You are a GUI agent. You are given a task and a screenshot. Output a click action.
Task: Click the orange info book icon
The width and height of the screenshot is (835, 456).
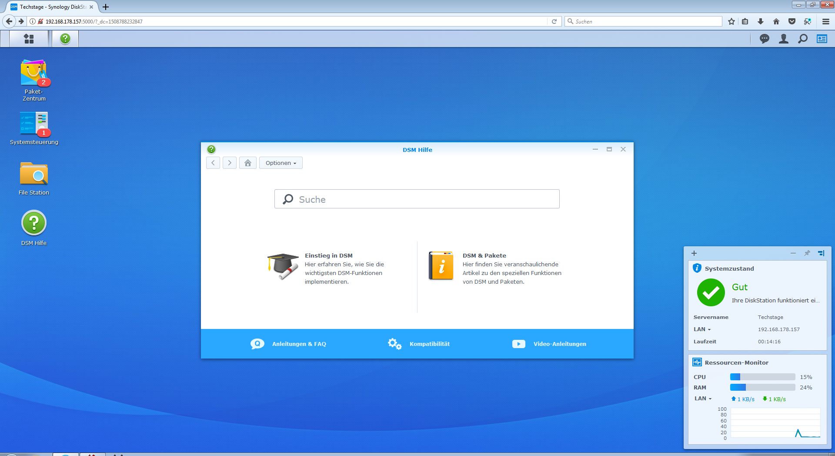point(441,265)
